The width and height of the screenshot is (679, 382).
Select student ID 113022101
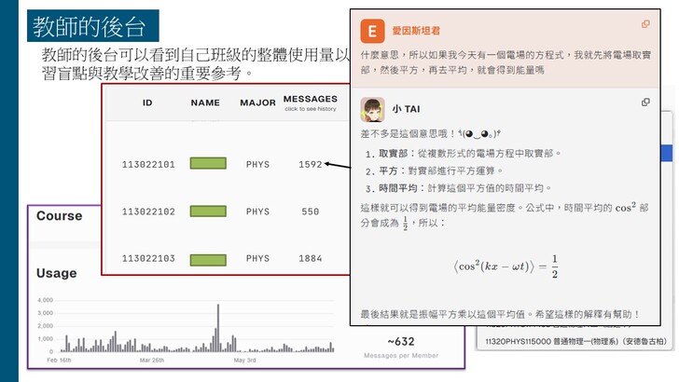coord(148,164)
